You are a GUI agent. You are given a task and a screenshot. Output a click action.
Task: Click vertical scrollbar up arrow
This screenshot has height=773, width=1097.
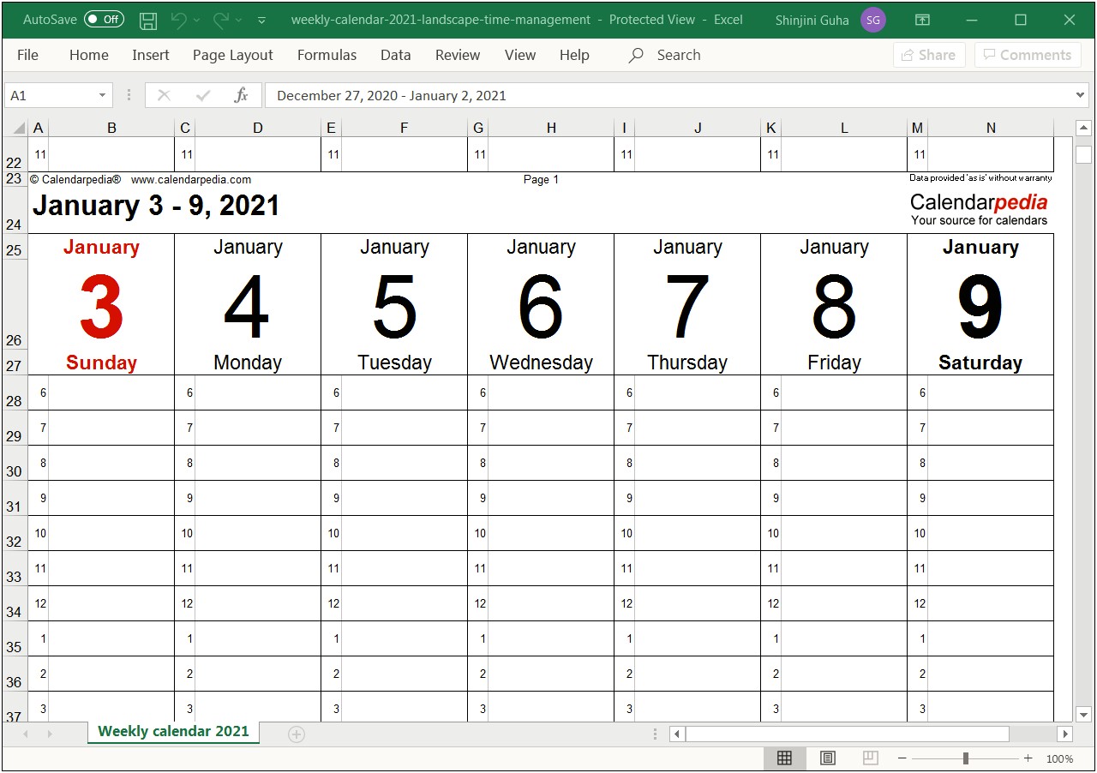[x=1083, y=129]
